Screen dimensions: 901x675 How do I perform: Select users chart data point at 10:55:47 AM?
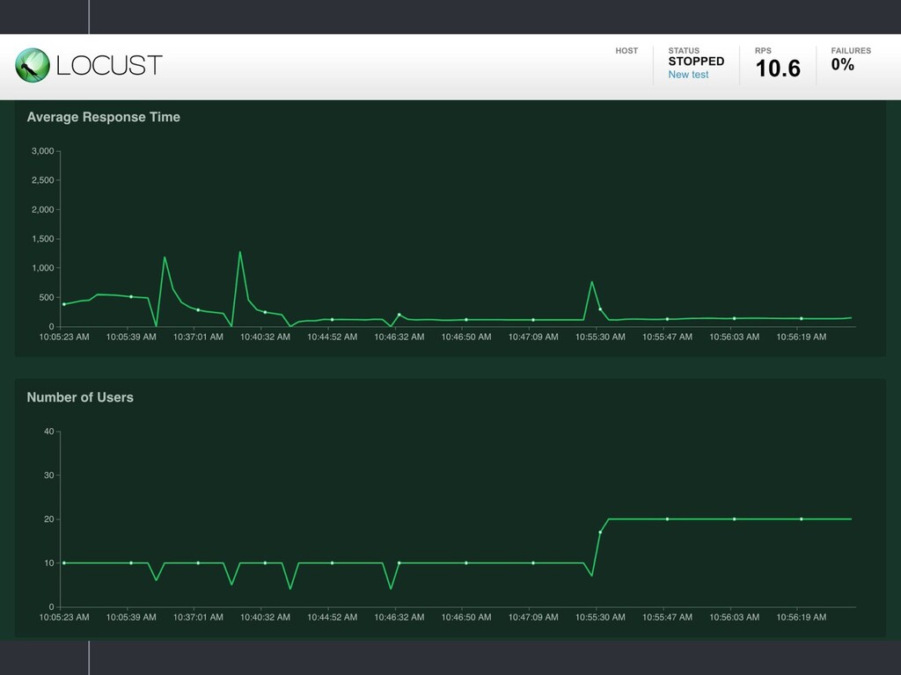(x=667, y=519)
